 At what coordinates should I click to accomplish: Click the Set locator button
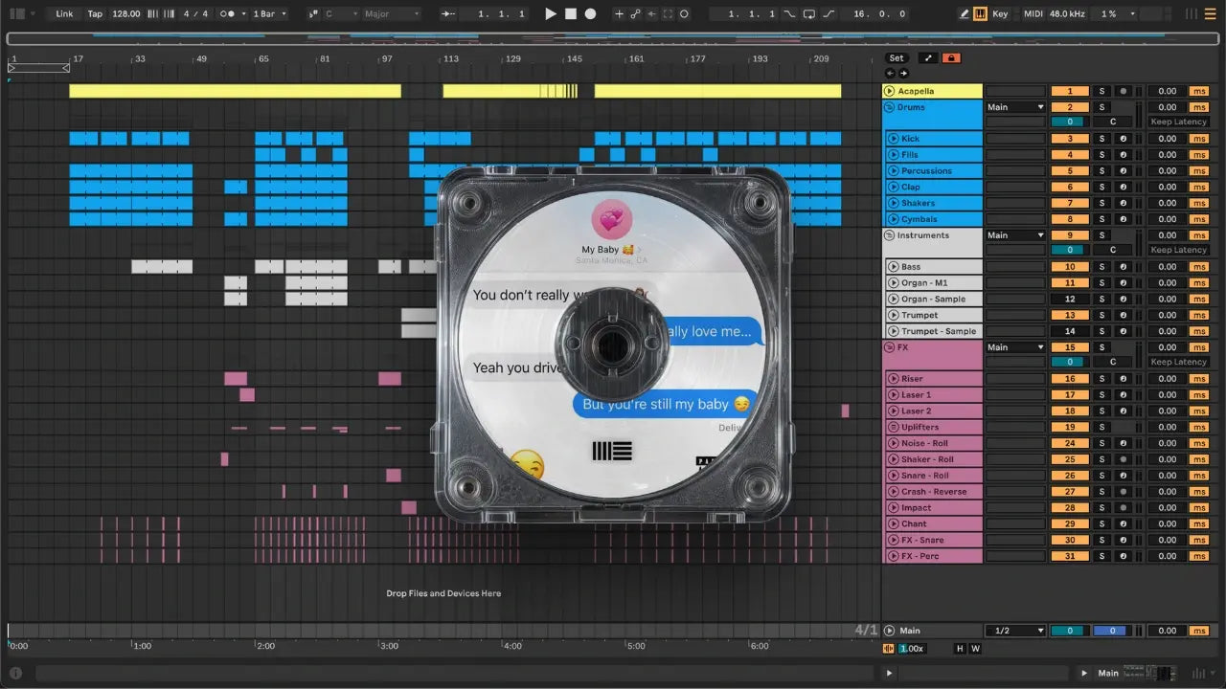coord(897,58)
